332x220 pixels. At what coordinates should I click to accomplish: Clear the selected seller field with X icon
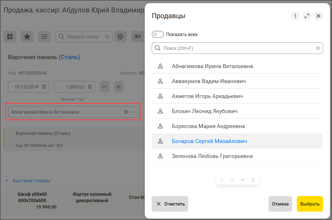[126, 112]
